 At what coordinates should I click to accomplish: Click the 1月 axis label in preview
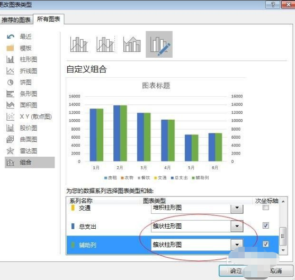click(x=96, y=168)
